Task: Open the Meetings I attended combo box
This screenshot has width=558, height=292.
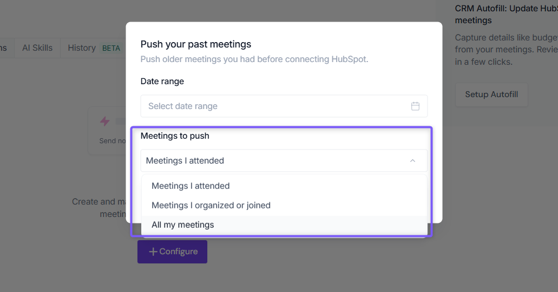Action: point(284,161)
